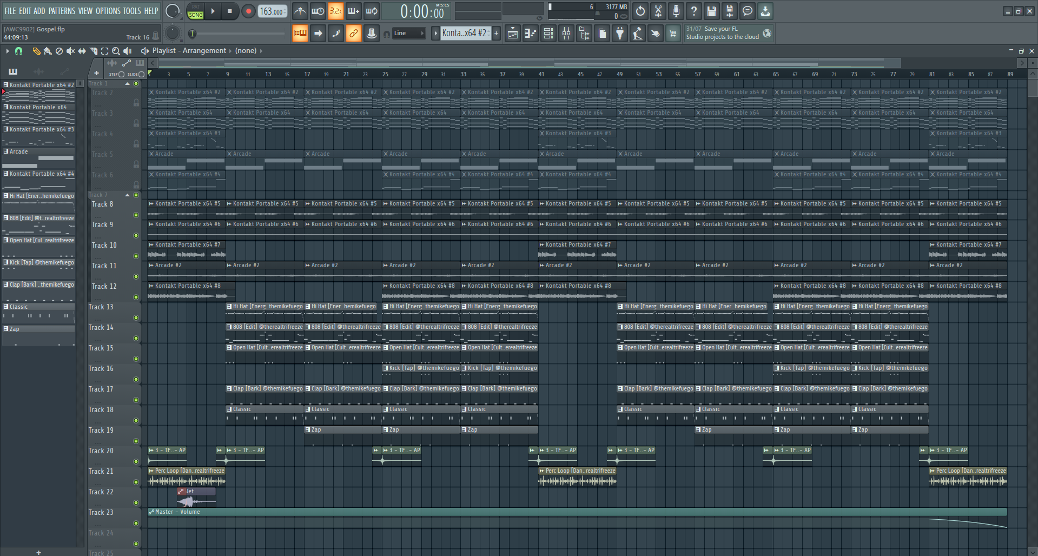Open the EDIT menu
1038x556 pixels.
(x=25, y=11)
